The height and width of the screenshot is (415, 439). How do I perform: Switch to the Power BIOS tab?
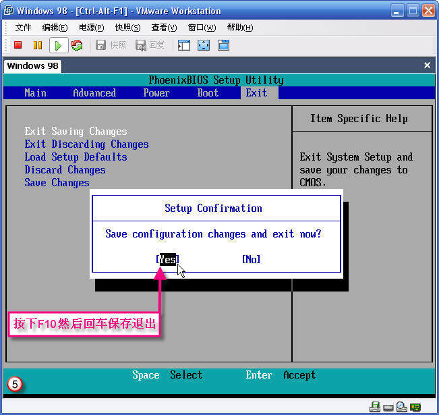[x=156, y=92]
